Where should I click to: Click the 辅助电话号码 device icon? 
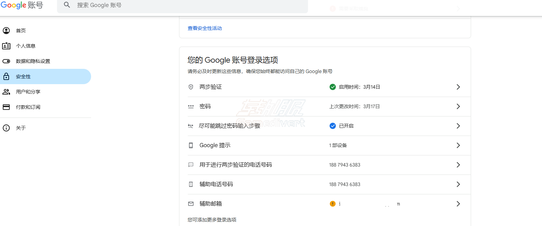point(191,184)
